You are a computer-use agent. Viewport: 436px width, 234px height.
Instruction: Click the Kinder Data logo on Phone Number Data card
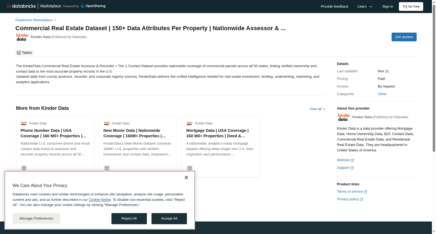pyautogui.click(x=24, y=123)
